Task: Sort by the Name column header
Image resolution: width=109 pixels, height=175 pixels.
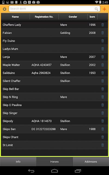Action: (x=15, y=17)
